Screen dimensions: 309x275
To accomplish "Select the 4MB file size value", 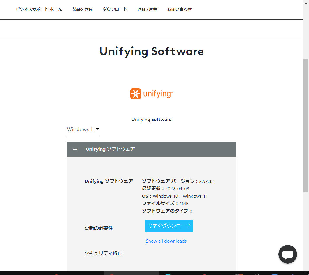I will 184,203.
